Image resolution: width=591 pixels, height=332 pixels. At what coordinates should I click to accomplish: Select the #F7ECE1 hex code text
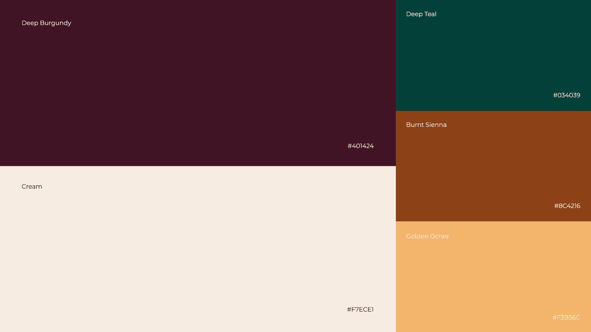(x=360, y=310)
